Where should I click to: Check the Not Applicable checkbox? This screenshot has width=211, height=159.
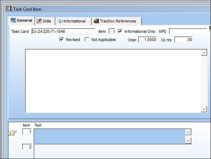click(x=87, y=40)
